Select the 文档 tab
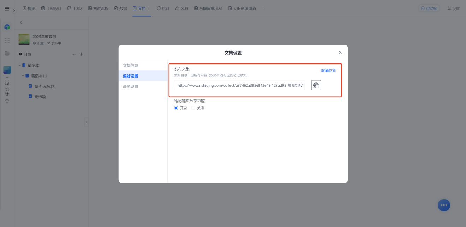Image resolution: width=466 pixels, height=227 pixels. [139, 8]
